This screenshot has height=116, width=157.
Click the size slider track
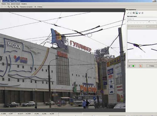click(x=142, y=21)
